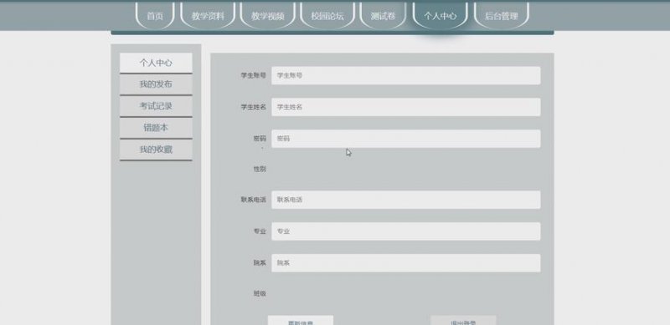Screen dimensions: 670x325
Task: Open 我的发布 in the sidebar
Action: coord(156,84)
